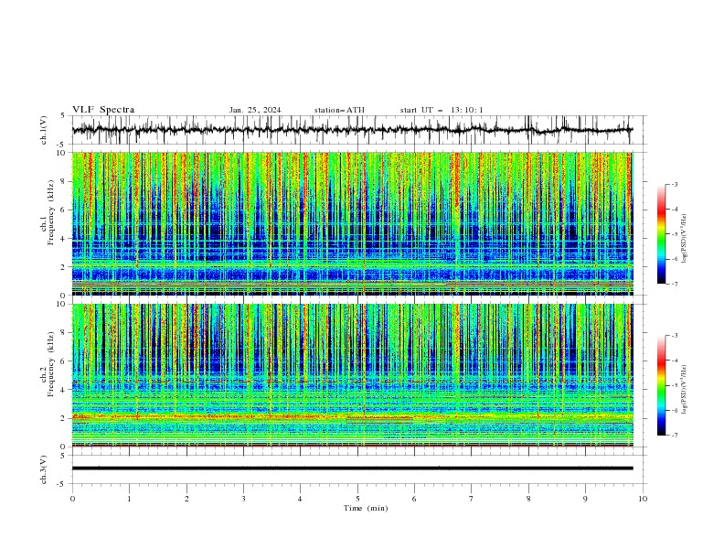This screenshot has height=560, width=724.
Task: Click time axis tick label "2"
Action: click(186, 499)
